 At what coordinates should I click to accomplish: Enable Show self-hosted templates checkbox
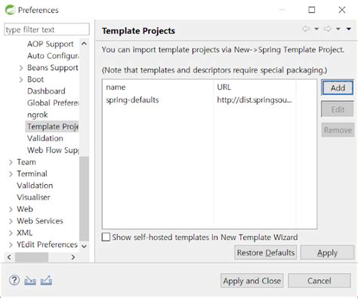(106, 237)
